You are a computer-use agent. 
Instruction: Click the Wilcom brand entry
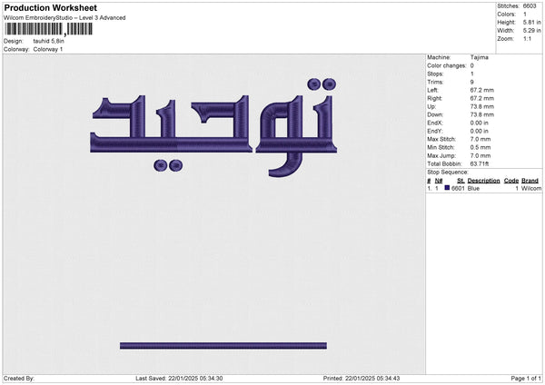click(x=531, y=188)
